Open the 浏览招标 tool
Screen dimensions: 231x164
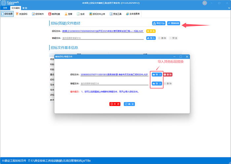[x=22, y=14]
